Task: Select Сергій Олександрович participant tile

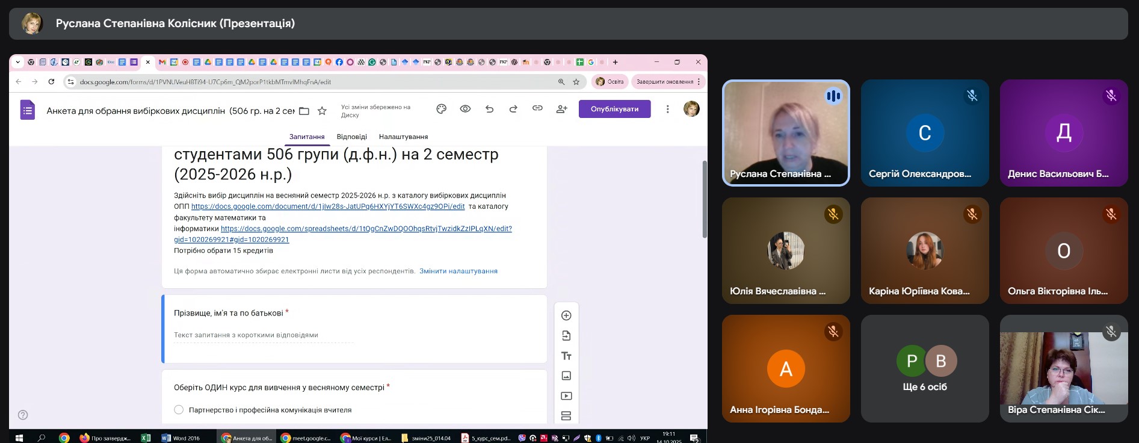Action: click(925, 133)
